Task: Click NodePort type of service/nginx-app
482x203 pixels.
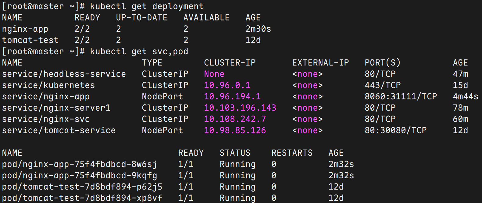Action: point(162,97)
